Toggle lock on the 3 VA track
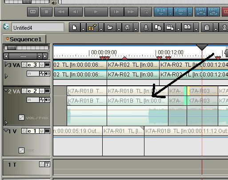 click(24, 65)
